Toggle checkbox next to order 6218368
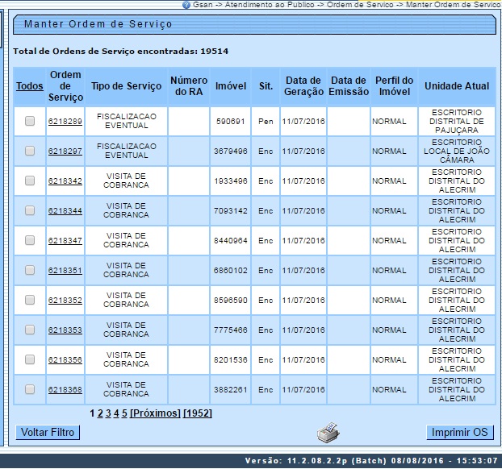This screenshot has height=469, width=502. point(30,389)
